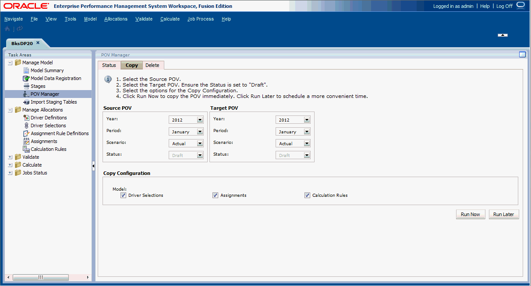Collapse the Task Areas side panel
This screenshot has height=286, width=531.
(93, 166)
